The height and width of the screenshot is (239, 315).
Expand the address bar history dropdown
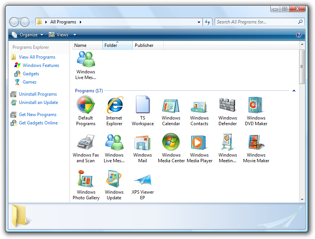click(199, 22)
